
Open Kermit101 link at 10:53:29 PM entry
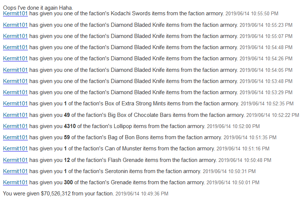[15, 92]
